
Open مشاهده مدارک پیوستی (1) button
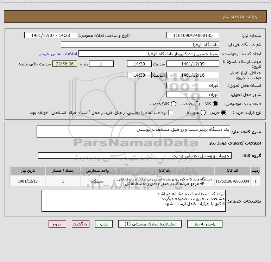pyautogui.click(x=150, y=224)
